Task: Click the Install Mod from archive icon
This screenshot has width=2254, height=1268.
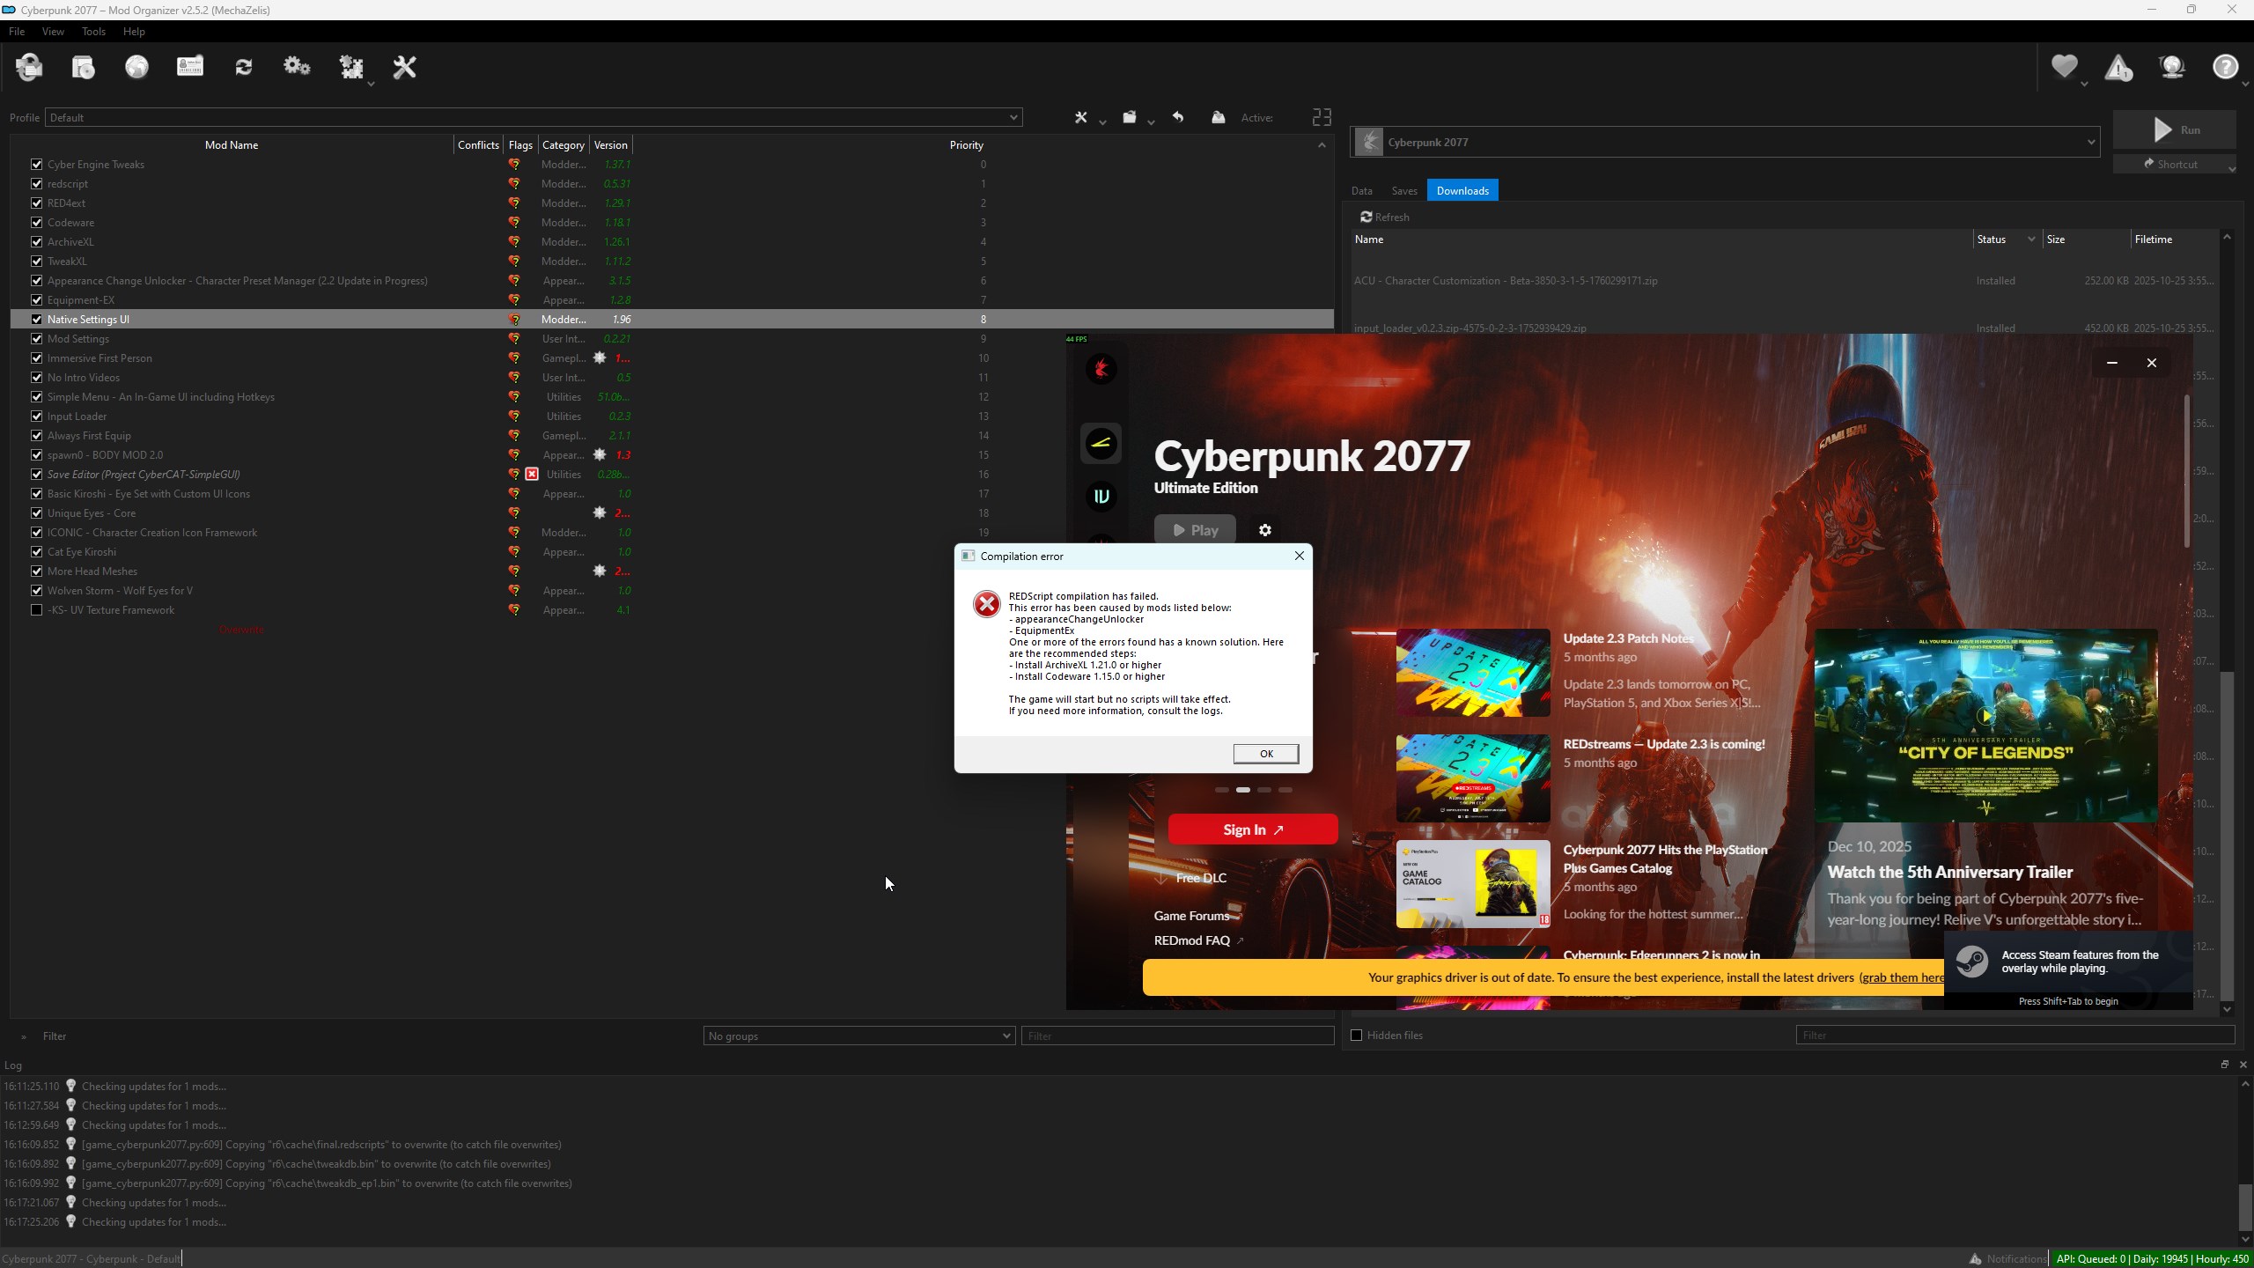Action: (x=83, y=68)
